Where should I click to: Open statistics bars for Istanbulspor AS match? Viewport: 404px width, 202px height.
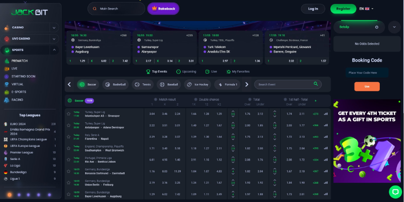click(x=325, y=114)
